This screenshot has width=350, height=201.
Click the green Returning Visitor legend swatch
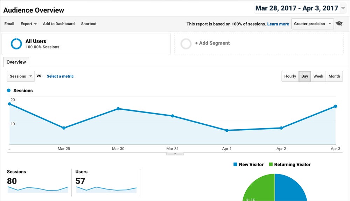271,164
